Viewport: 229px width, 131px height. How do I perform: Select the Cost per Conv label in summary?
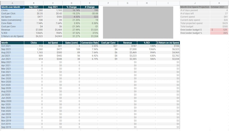(12, 26)
